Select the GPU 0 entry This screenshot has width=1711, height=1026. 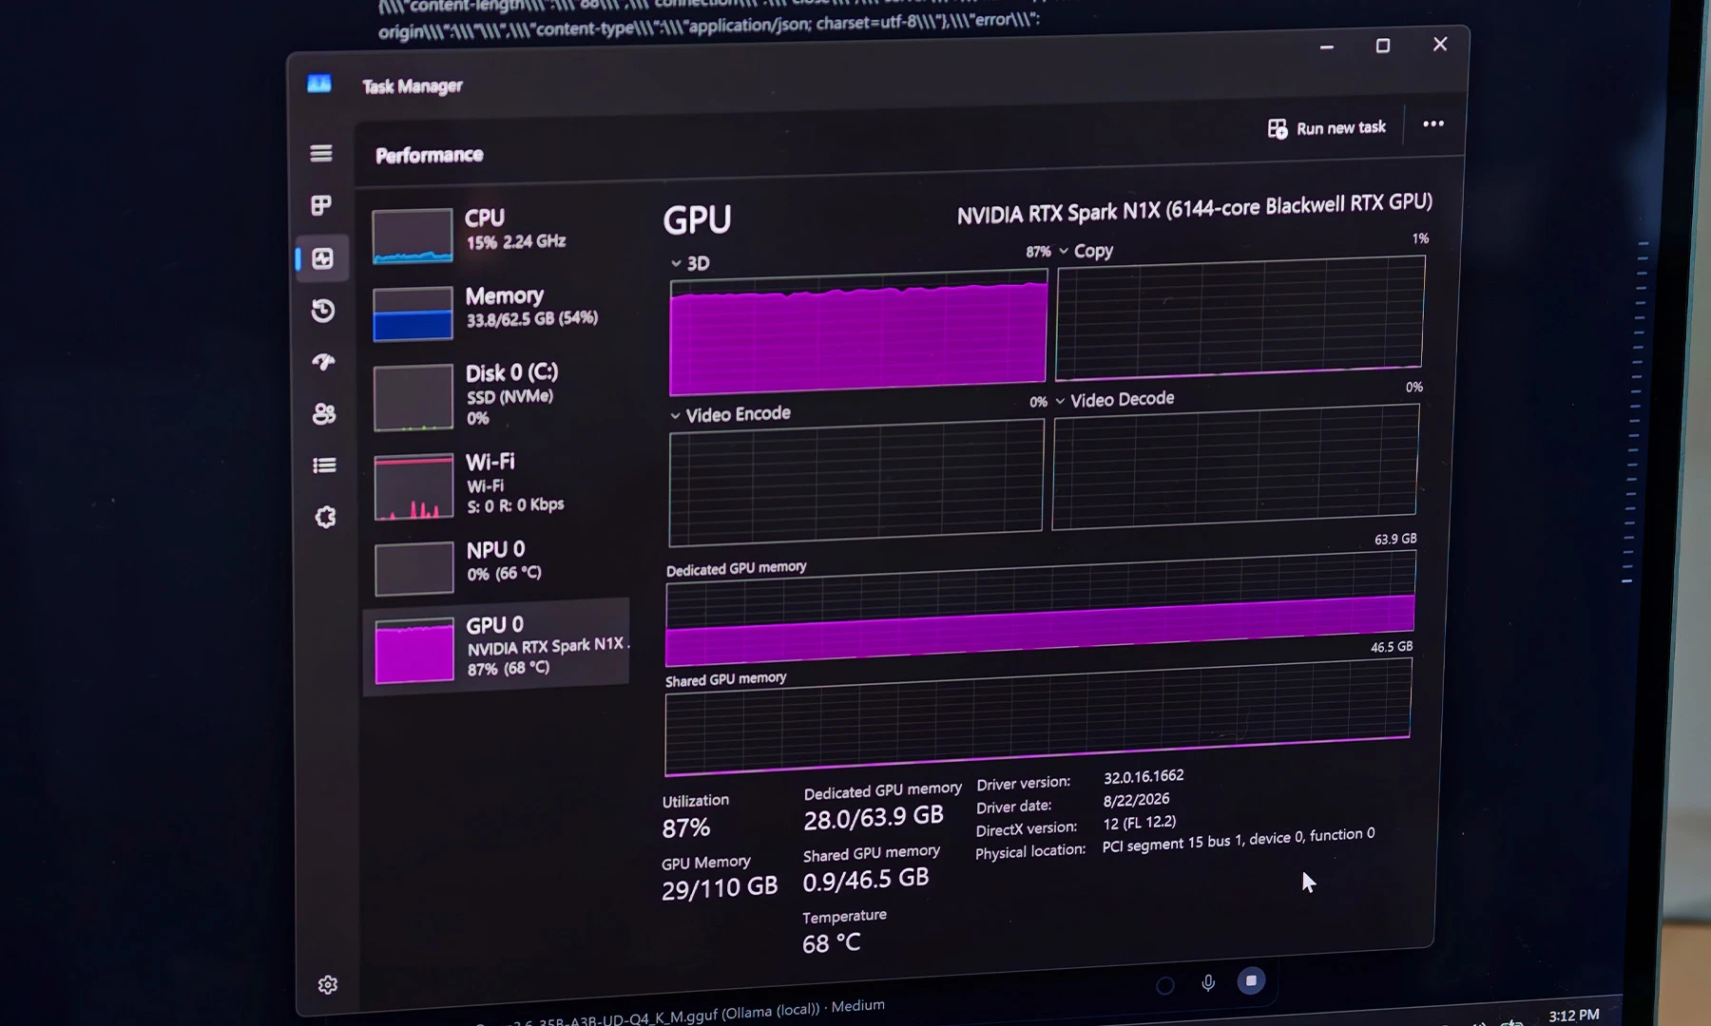pyautogui.click(x=496, y=649)
